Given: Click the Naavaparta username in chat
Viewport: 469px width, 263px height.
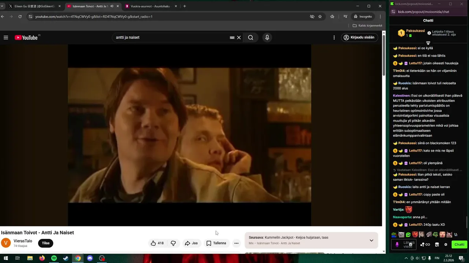Looking at the screenshot, I should tap(402, 217).
